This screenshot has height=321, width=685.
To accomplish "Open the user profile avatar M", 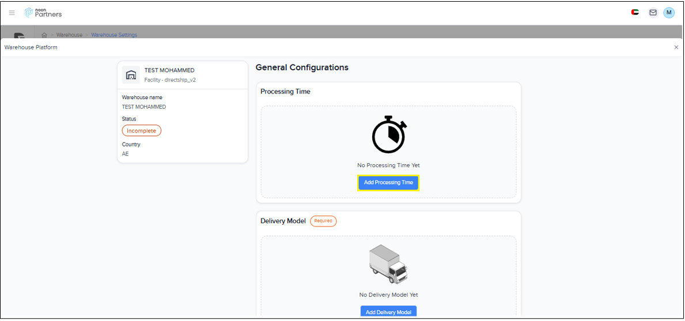I will pos(669,13).
